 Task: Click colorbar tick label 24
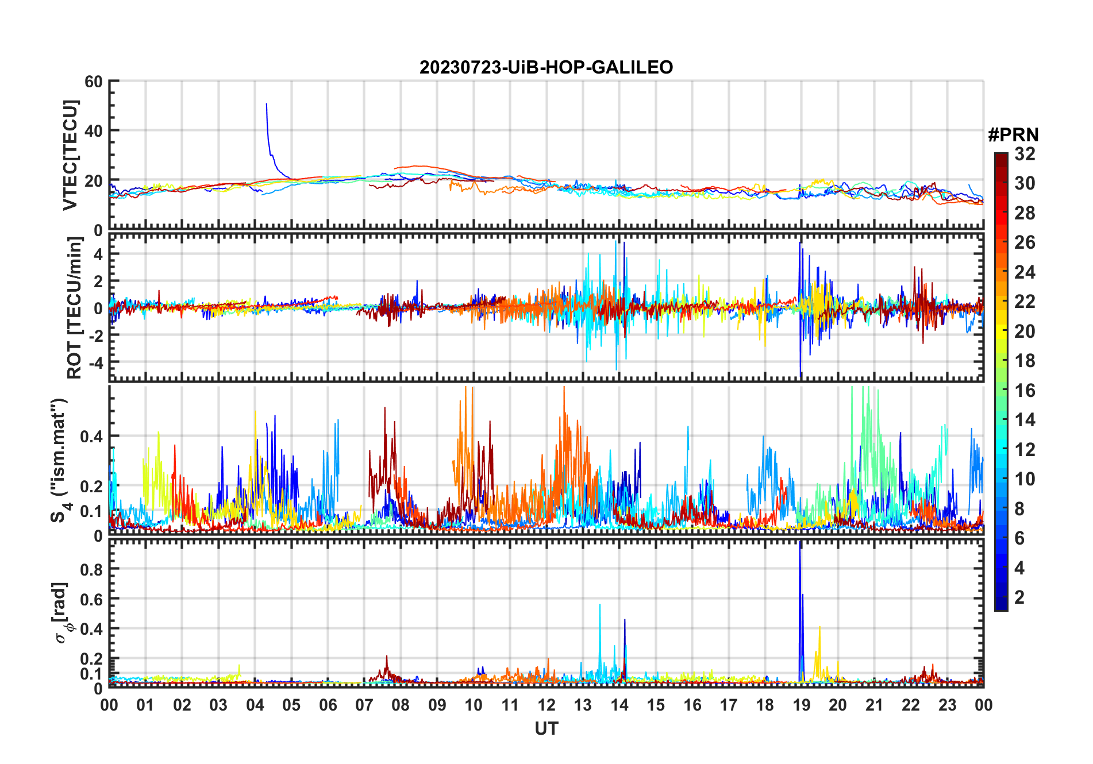coord(1025,272)
